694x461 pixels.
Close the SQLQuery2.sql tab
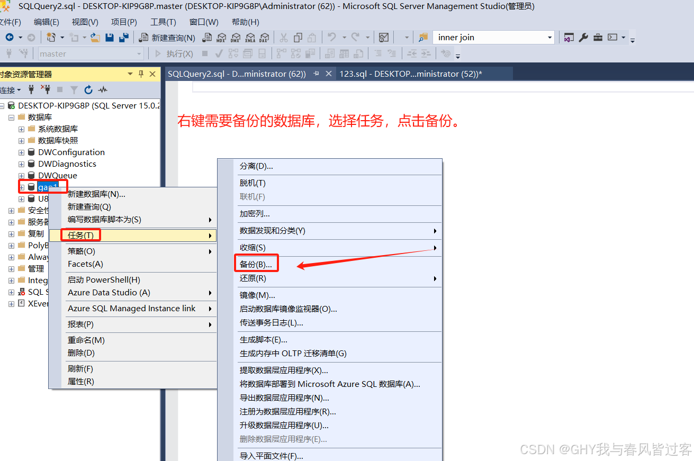point(328,74)
